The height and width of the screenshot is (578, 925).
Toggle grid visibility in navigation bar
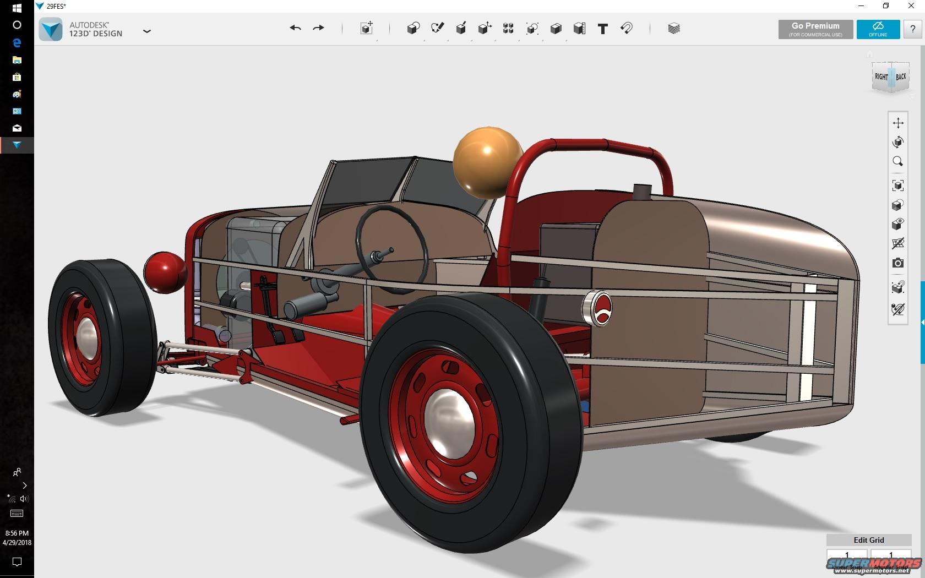pos(898,243)
